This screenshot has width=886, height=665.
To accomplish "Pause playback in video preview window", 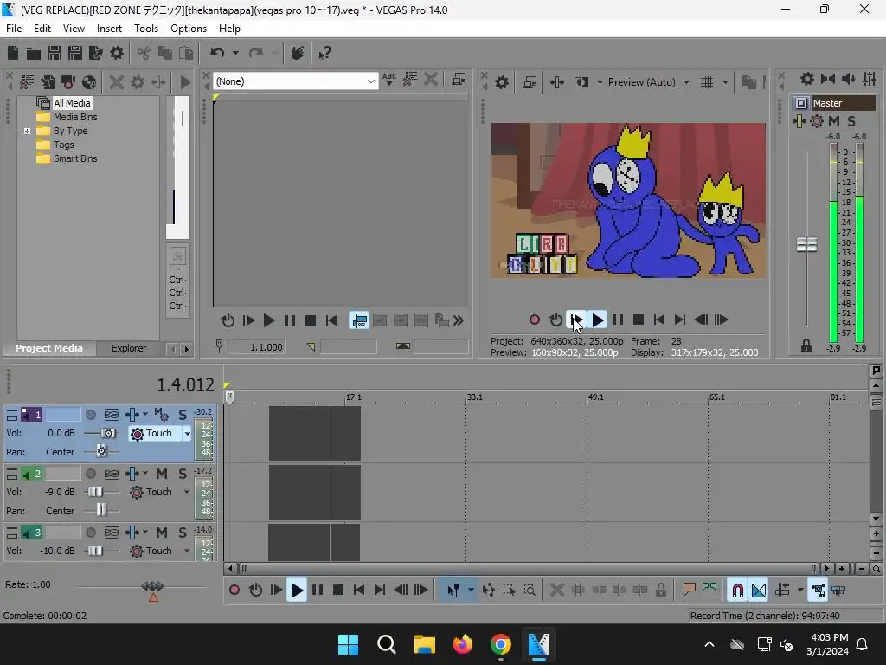I will (618, 320).
